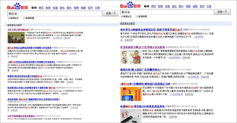Image resolution: width=237 pixels, height=123 pixels.
Task: Open 贴吧 tab on left page
Action: point(48,8)
